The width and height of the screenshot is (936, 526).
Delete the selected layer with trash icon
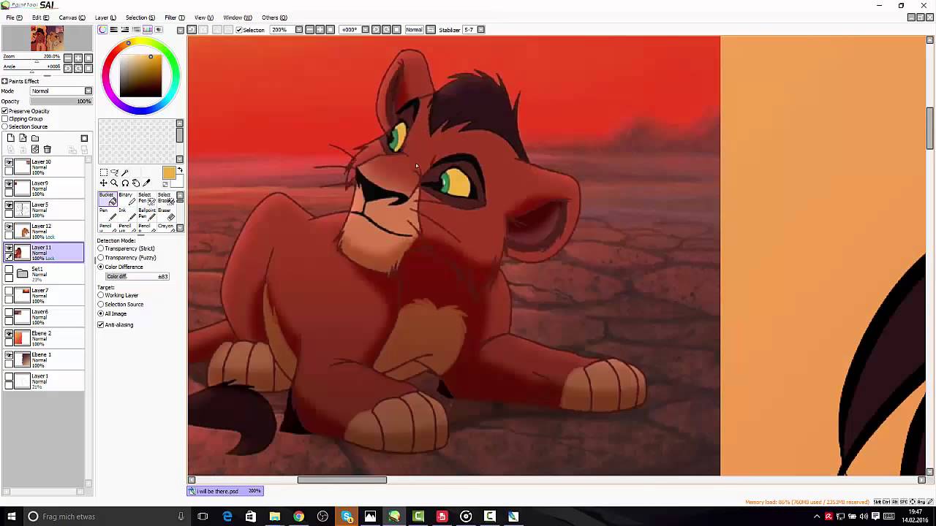[x=47, y=149]
